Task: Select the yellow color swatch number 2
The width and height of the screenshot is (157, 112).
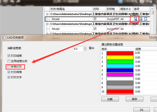Action: (120, 58)
